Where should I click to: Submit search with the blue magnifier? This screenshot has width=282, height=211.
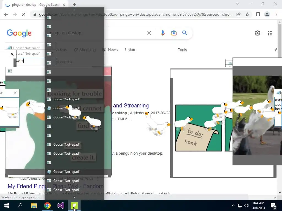185,33
